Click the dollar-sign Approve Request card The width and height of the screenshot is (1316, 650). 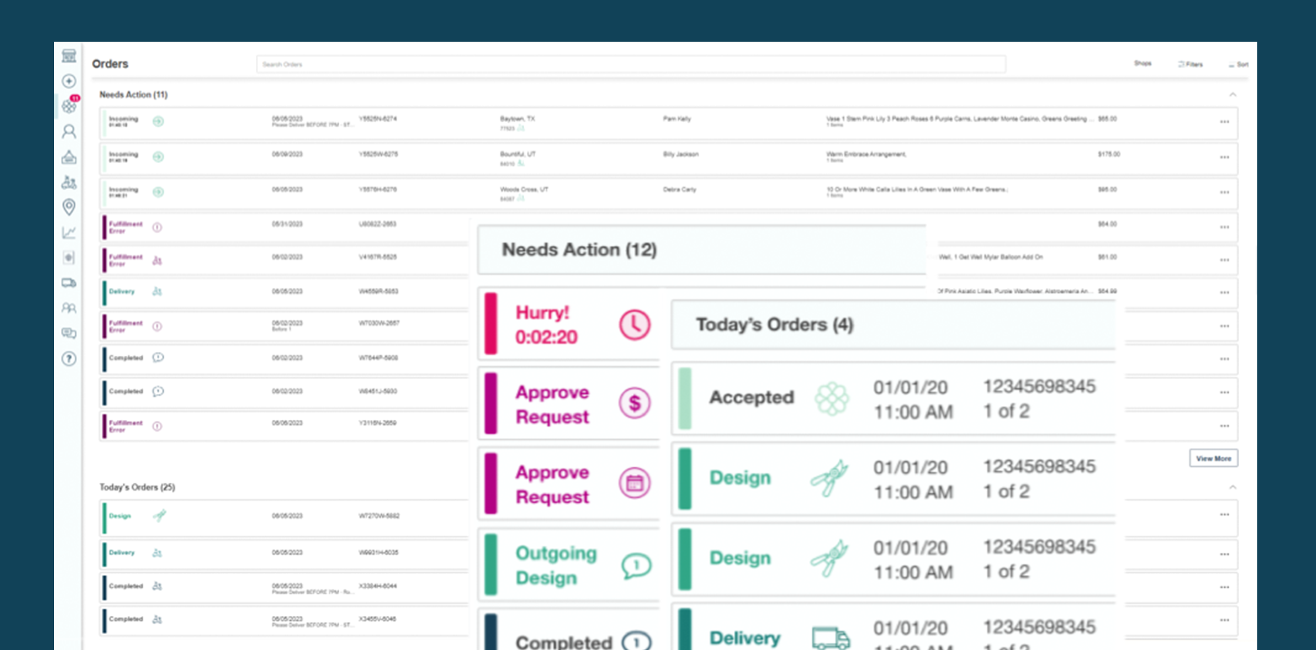(x=568, y=404)
